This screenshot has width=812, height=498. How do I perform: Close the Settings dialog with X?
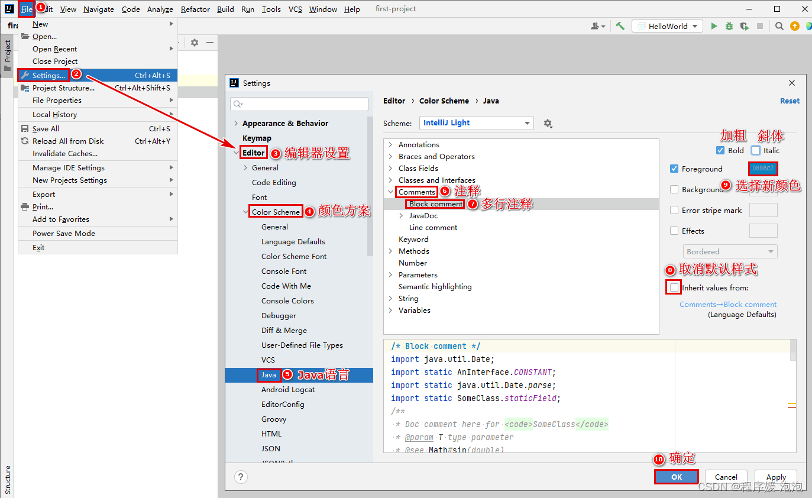(x=792, y=83)
